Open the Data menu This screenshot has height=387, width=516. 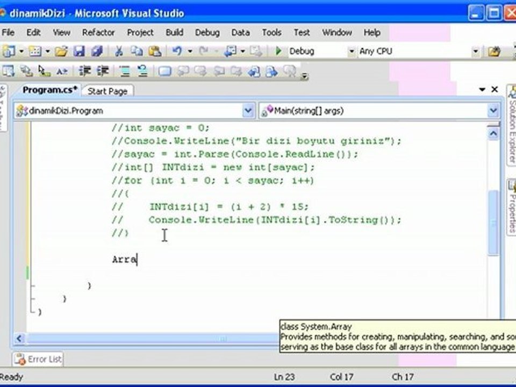pos(240,32)
